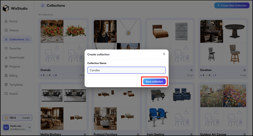Click the Projects layers icon
Screen dimensions: 253x136
(6, 66)
